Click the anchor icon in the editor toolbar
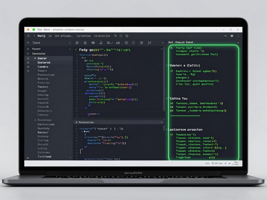 (101, 43)
